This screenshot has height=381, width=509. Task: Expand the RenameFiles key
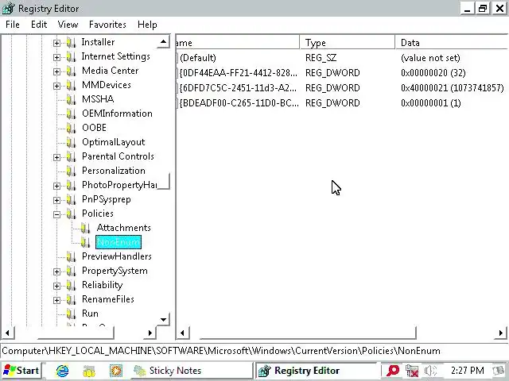click(x=56, y=300)
